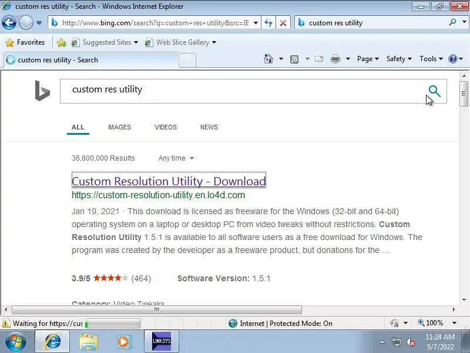This screenshot has height=353, width=470.
Task: Click the status bar privacy/pop-up icon
Action: [x=394, y=323]
